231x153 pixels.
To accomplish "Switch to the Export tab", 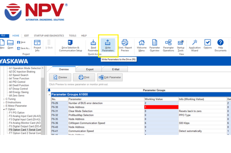I will point(90,69).
